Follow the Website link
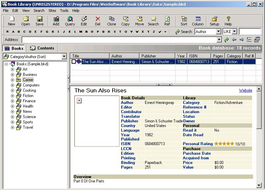This screenshot has width=265, height=190. 245,90
